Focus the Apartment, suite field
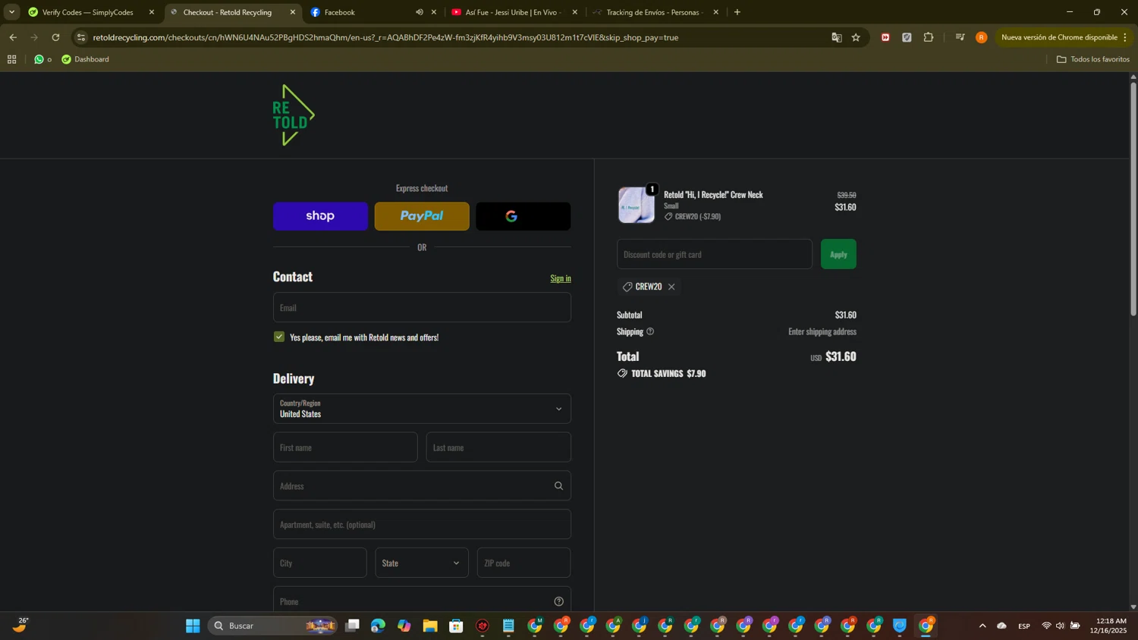Image resolution: width=1138 pixels, height=640 pixels. pyautogui.click(x=422, y=525)
